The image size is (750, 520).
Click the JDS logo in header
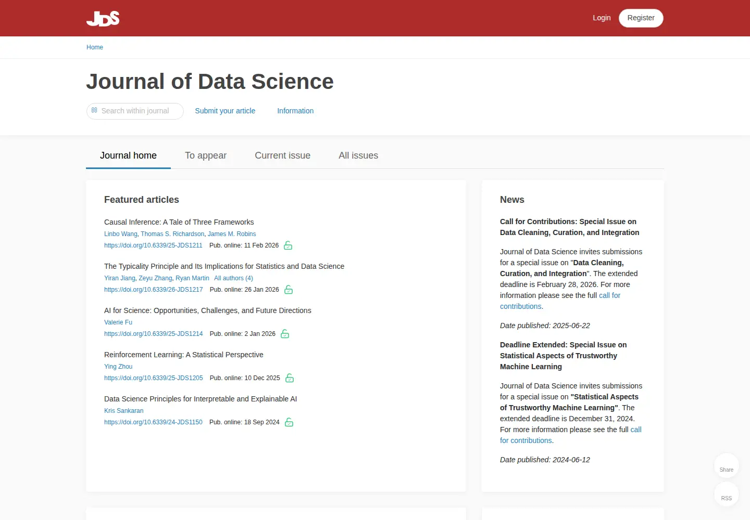(103, 18)
